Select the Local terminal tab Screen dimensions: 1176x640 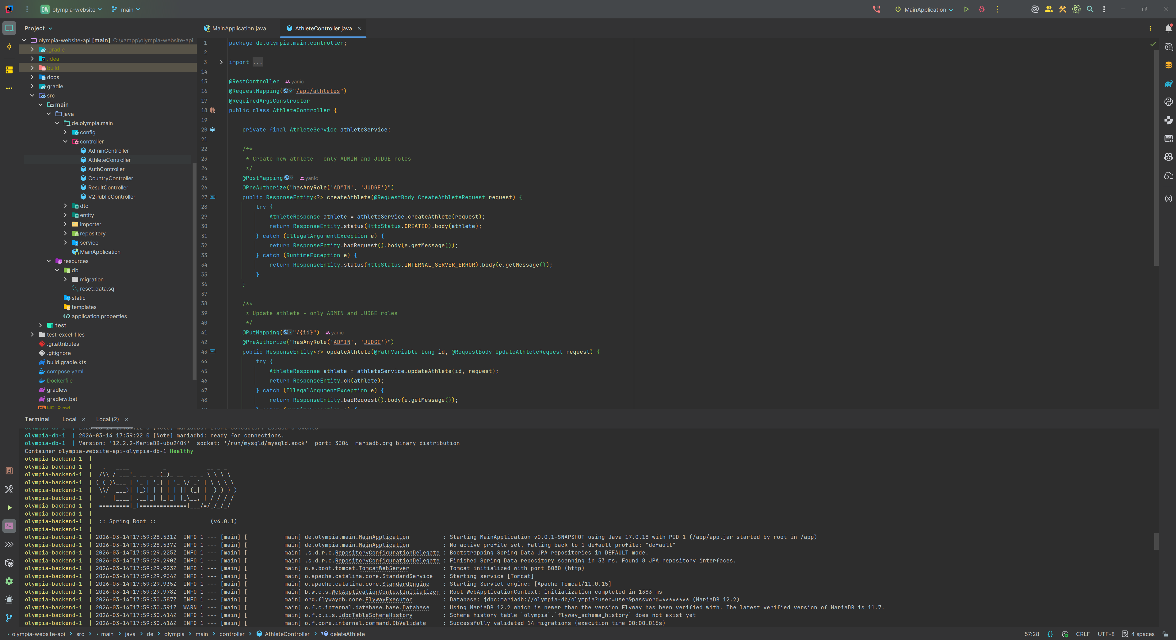69,419
